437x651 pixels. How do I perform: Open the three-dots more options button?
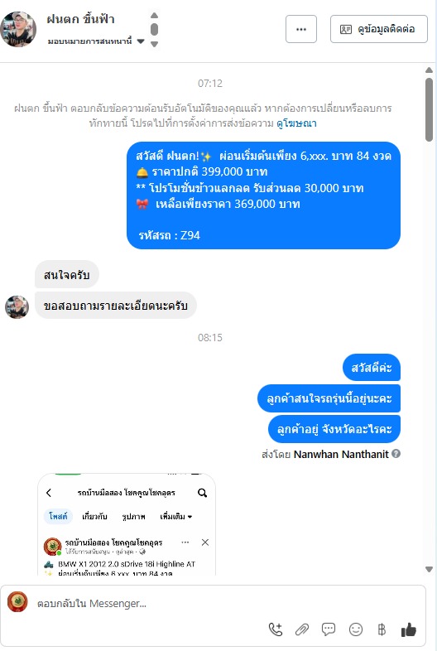[301, 29]
